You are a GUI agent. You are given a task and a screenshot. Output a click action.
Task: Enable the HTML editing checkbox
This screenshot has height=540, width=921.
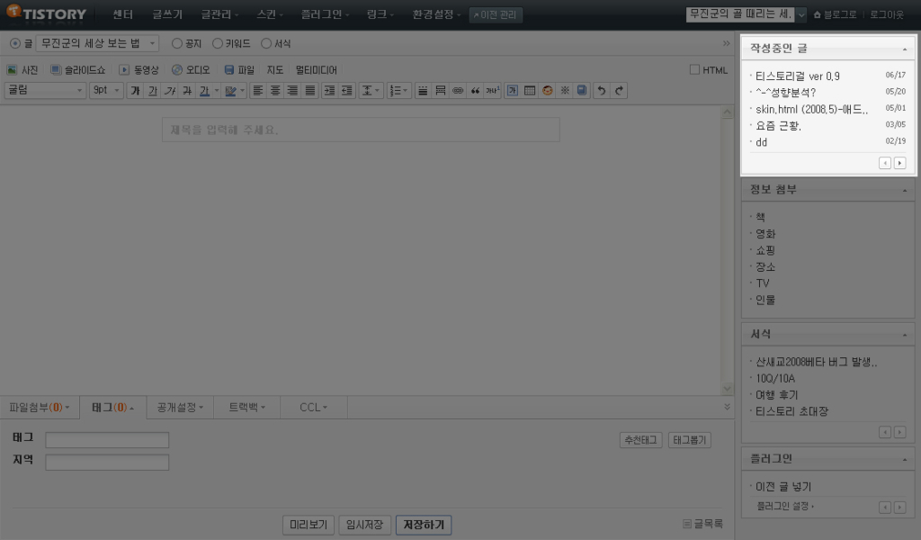pyautogui.click(x=694, y=70)
